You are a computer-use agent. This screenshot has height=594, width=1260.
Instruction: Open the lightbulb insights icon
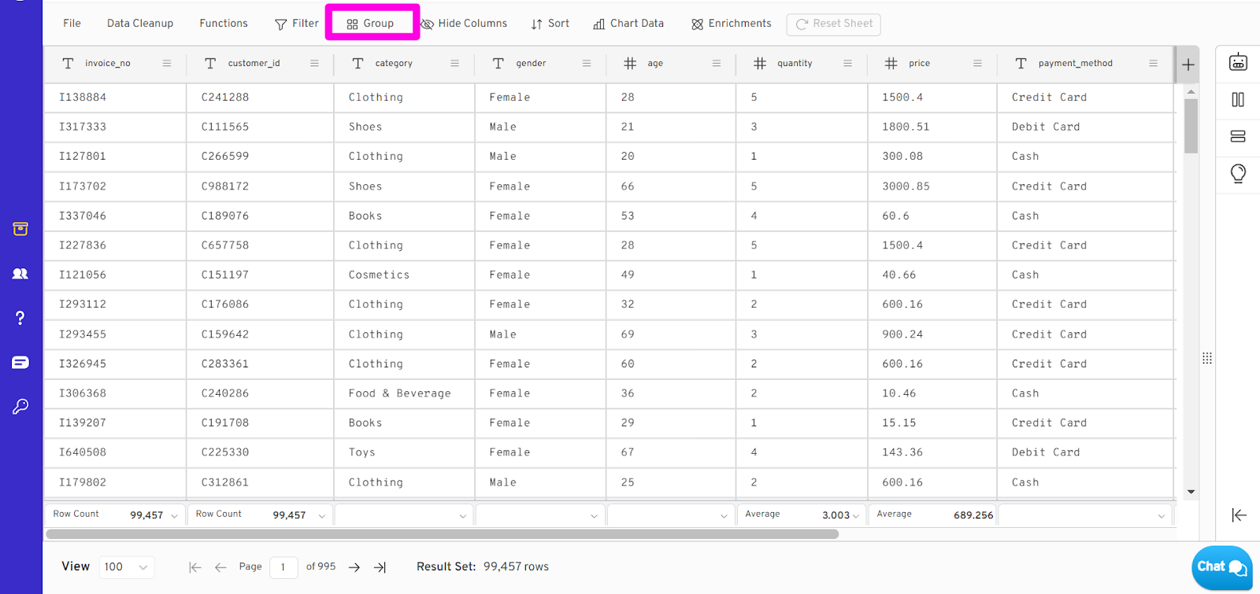(1238, 174)
